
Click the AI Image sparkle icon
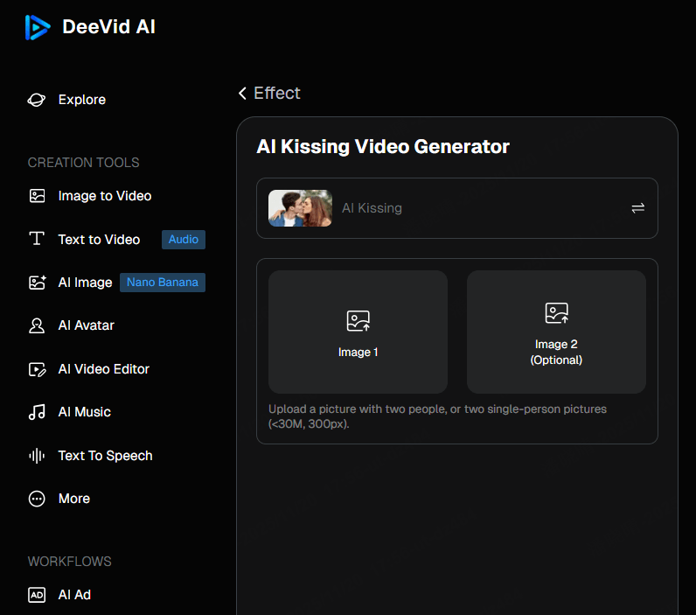click(x=38, y=283)
